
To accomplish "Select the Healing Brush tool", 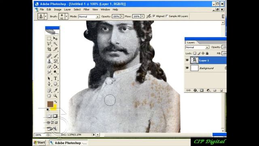I will tap(49, 56).
